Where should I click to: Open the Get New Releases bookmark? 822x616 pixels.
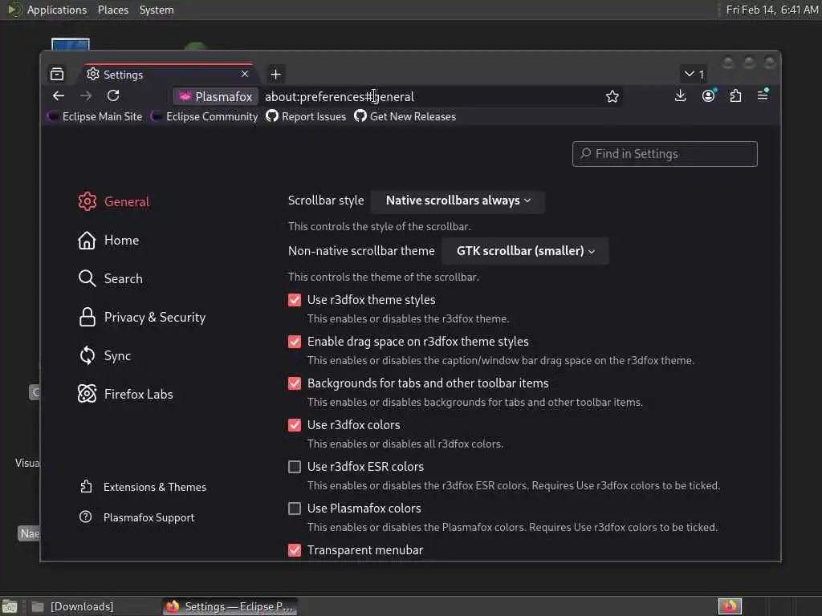click(x=405, y=116)
